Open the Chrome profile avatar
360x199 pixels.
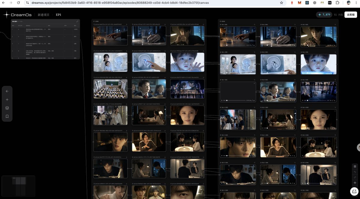(349, 3)
